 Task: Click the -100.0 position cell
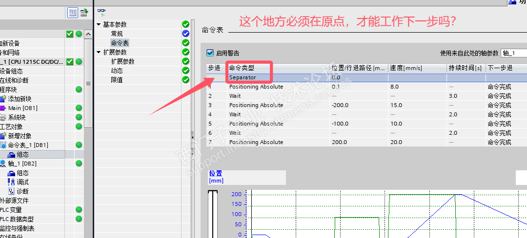click(x=359, y=124)
